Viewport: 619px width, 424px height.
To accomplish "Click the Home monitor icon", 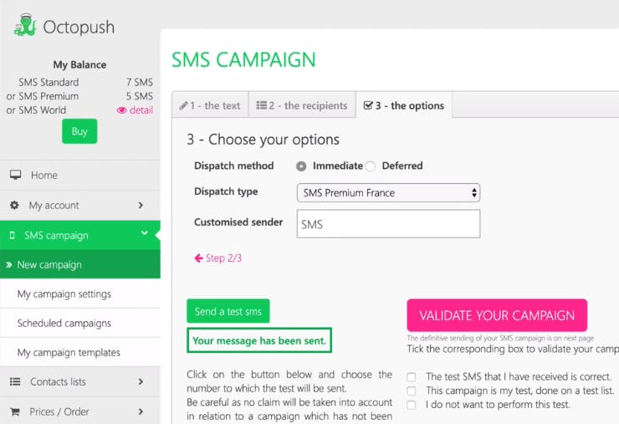I will click(15, 175).
